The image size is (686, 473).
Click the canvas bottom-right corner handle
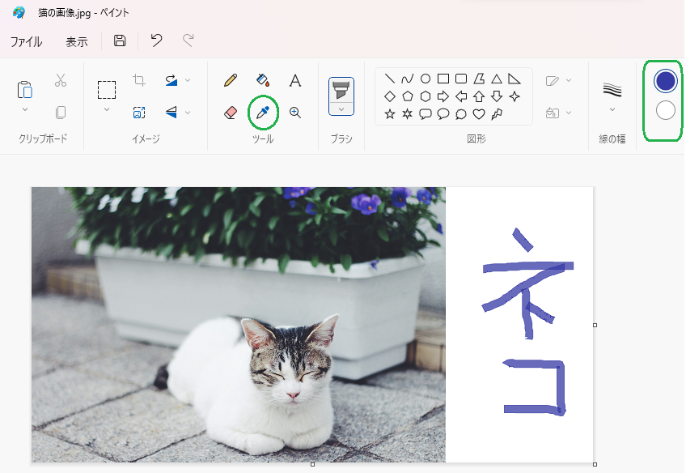pos(595,464)
